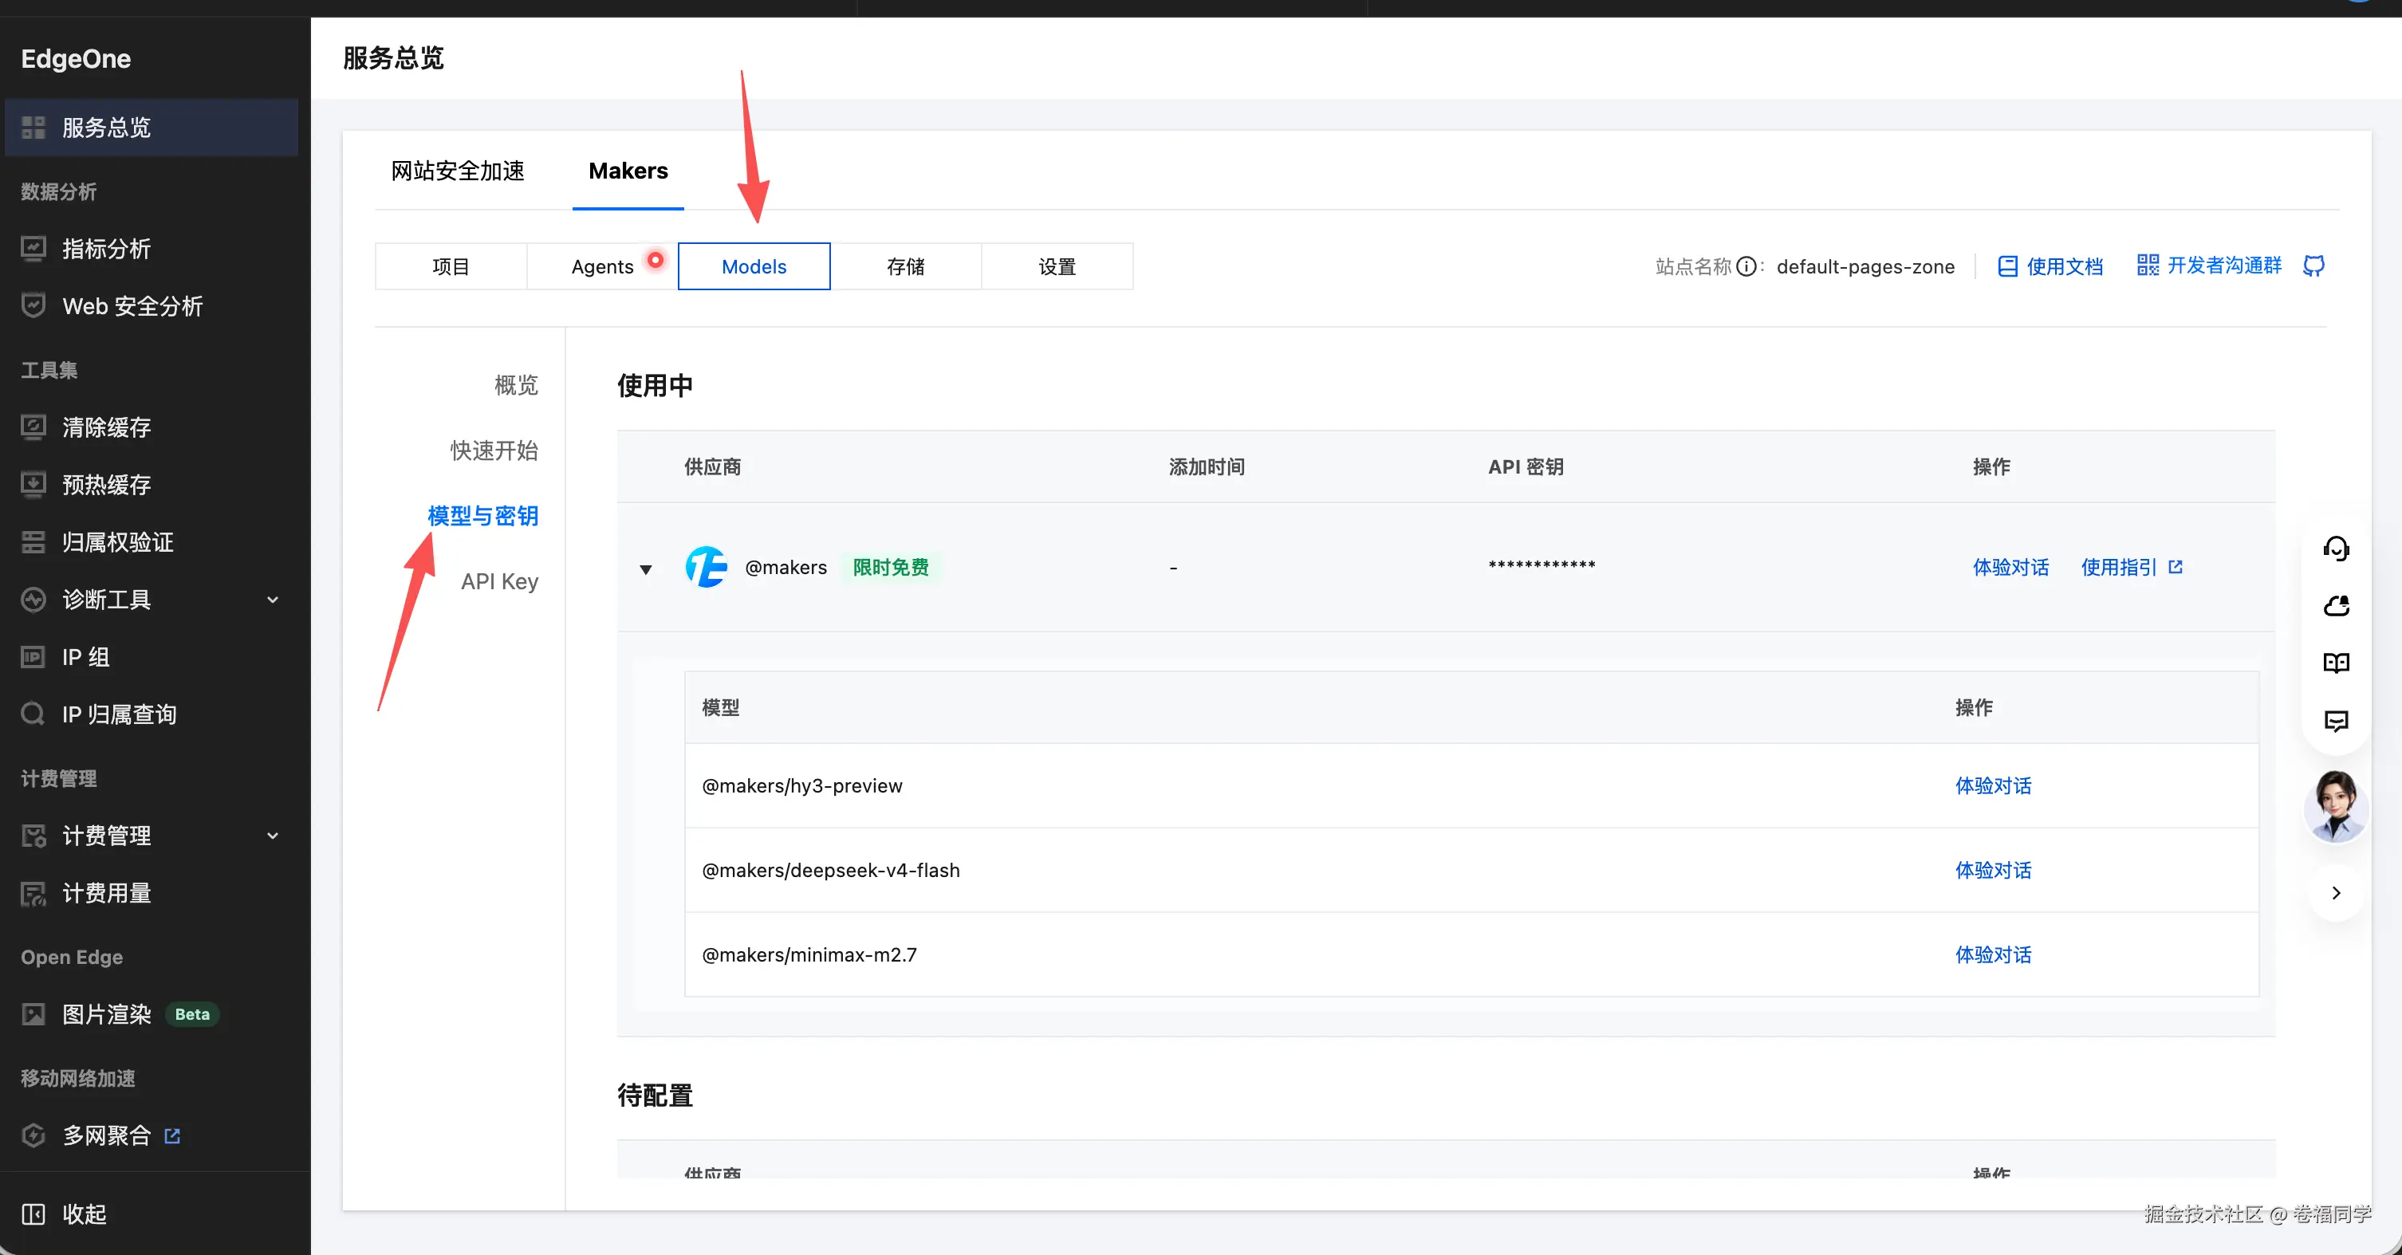Click the 计费管理 icon

tap(33, 836)
